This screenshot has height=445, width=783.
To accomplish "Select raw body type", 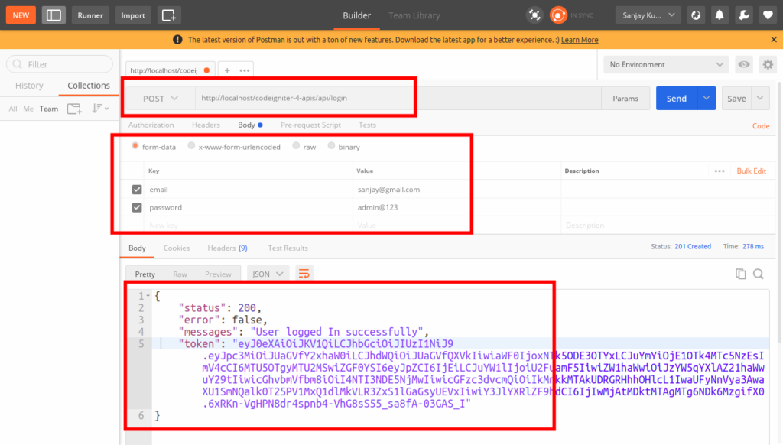I will coord(296,146).
